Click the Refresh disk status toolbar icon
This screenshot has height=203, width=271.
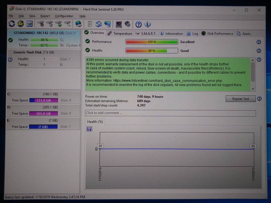[12, 24]
